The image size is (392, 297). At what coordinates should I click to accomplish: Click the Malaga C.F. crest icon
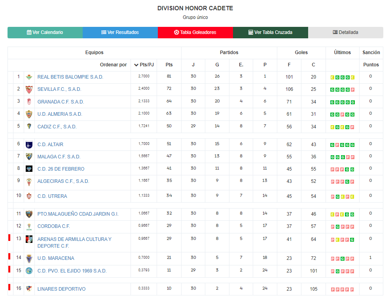[29, 156]
